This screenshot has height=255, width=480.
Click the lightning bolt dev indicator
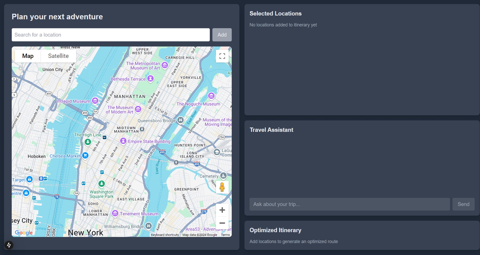(9, 245)
